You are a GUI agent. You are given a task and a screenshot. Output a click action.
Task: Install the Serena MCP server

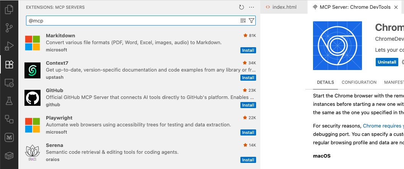click(x=248, y=160)
